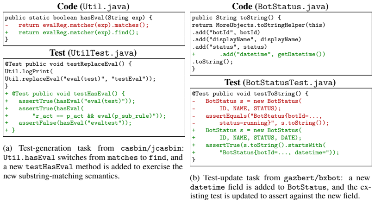Click the testToString method declaration
Screen dimensions: 375x203
click(x=250, y=94)
